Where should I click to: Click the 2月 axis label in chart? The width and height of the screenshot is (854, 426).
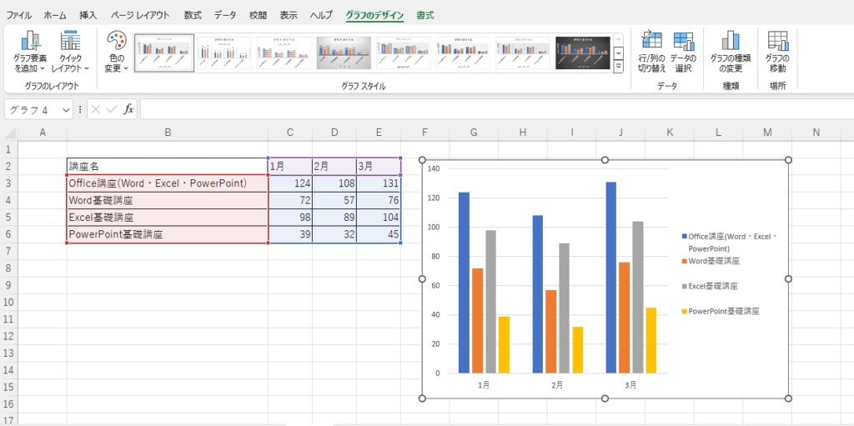coord(556,384)
